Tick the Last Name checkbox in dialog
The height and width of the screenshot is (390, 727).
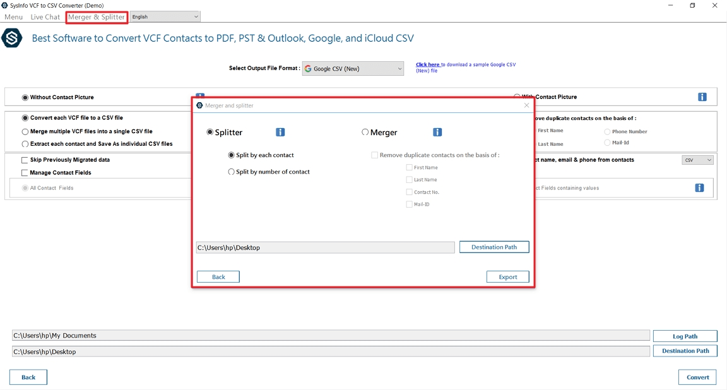pos(409,179)
